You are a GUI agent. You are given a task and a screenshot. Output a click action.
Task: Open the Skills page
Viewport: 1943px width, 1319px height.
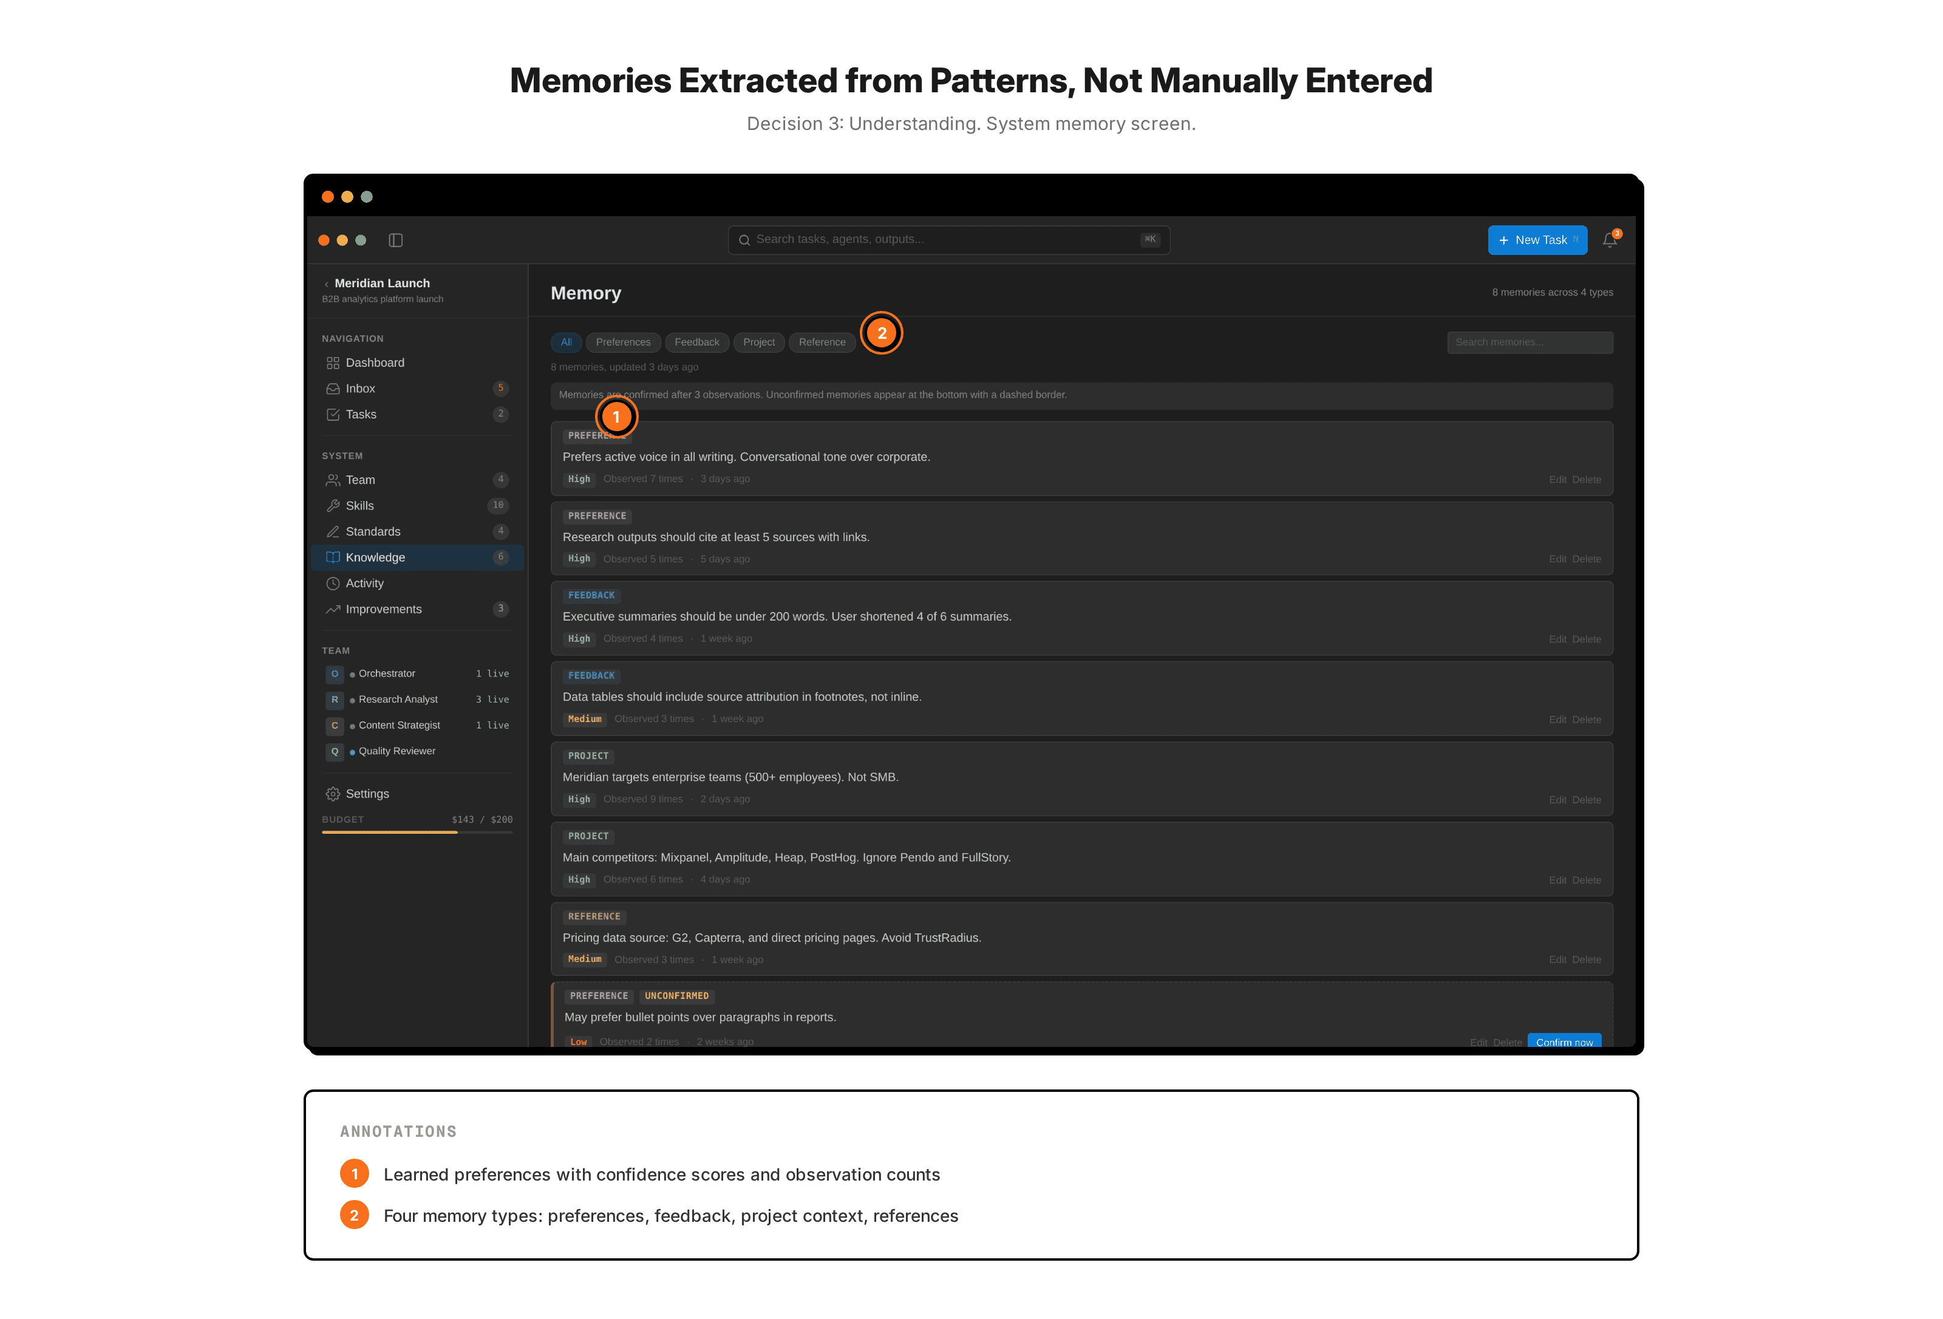pyautogui.click(x=417, y=506)
